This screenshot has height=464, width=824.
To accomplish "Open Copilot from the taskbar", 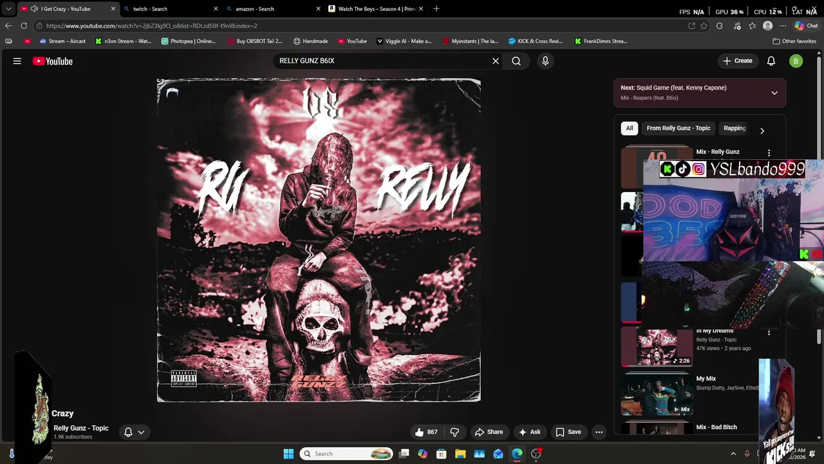I will click(422, 454).
